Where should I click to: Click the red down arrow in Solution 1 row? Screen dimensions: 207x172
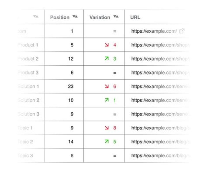[x=107, y=86]
